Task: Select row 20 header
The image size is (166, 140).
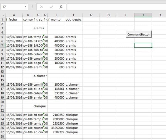Action: coord(2,102)
